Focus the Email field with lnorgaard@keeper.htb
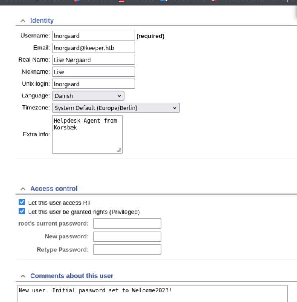The image size is (297, 302). 93,48
